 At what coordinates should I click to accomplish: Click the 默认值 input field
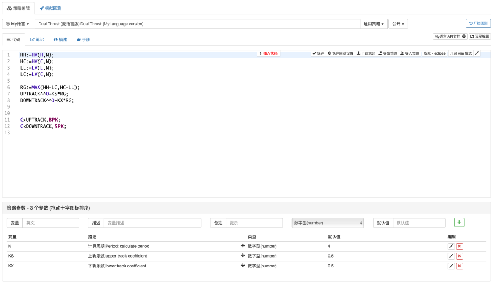point(419,223)
